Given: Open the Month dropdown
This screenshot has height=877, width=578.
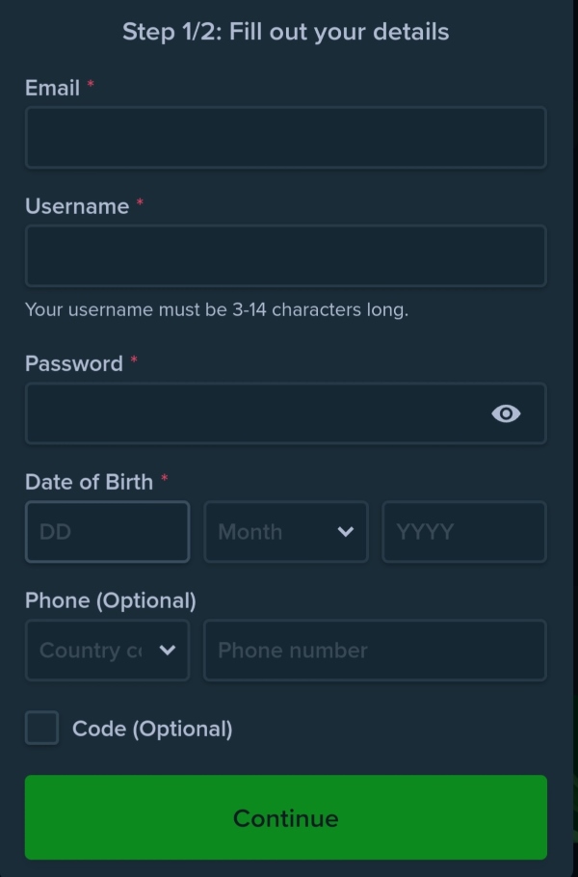Looking at the screenshot, I should point(285,532).
